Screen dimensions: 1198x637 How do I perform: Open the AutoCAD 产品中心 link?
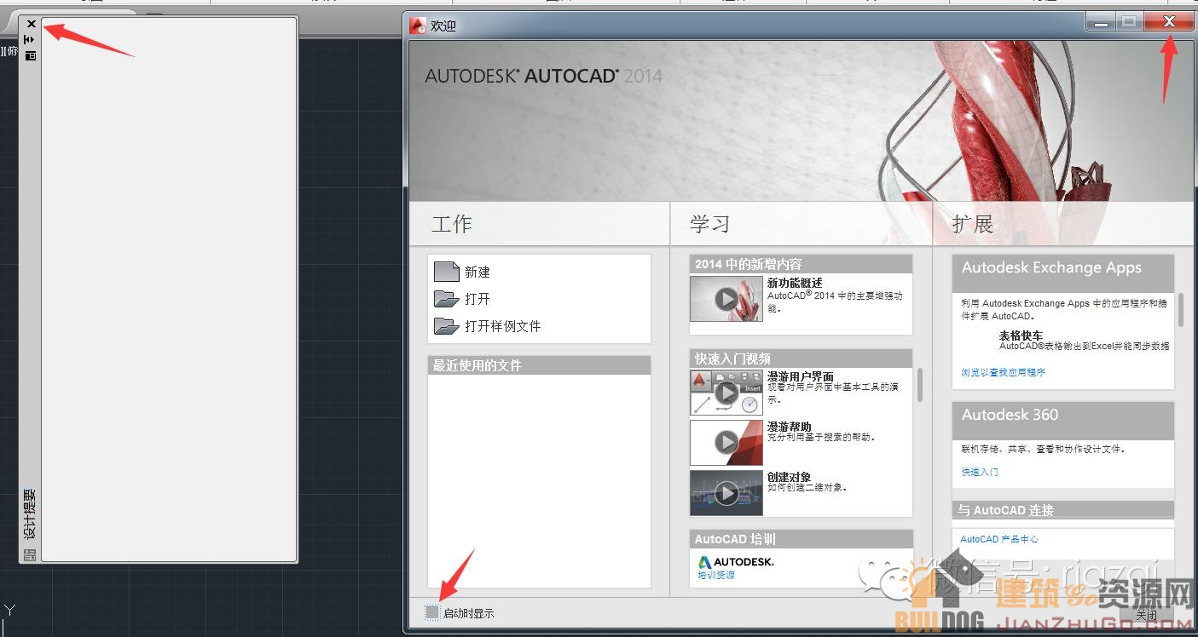999,539
